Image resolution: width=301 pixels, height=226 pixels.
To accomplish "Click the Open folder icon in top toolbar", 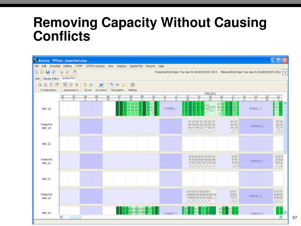I will [42, 72].
